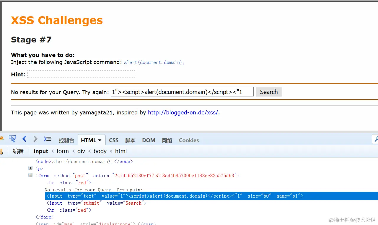
Task: Select the first hr class="red" line
Action: [69, 183]
